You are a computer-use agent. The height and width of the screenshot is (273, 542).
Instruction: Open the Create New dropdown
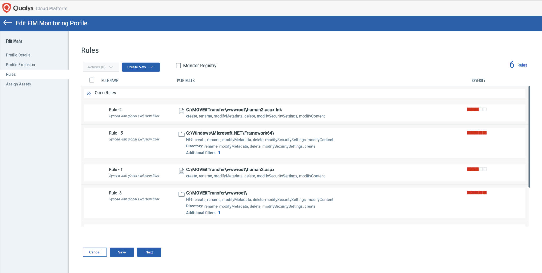coord(141,67)
